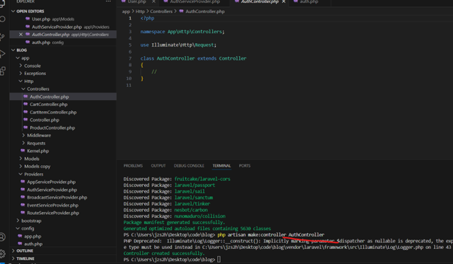Open the Accounts icon in activity bar
This screenshot has height=264, width=453.
click(3, 237)
